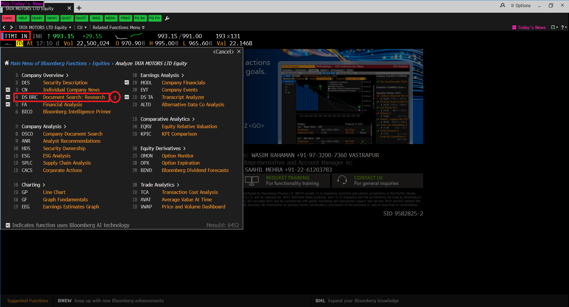The width and height of the screenshot is (569, 307).
Task: Expand Related Functions Menu
Action: 119,27
